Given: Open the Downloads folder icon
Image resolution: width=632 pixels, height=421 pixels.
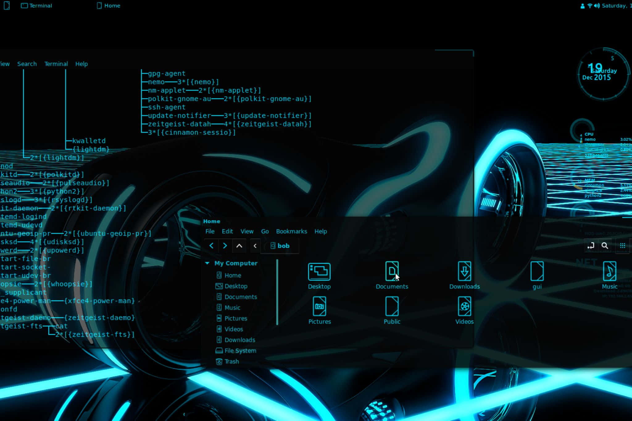Looking at the screenshot, I should tap(464, 271).
